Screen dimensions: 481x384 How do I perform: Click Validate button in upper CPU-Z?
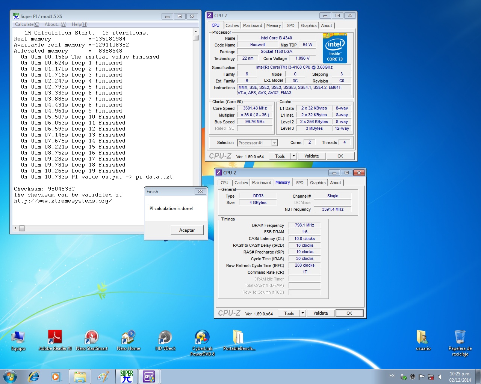(312, 156)
